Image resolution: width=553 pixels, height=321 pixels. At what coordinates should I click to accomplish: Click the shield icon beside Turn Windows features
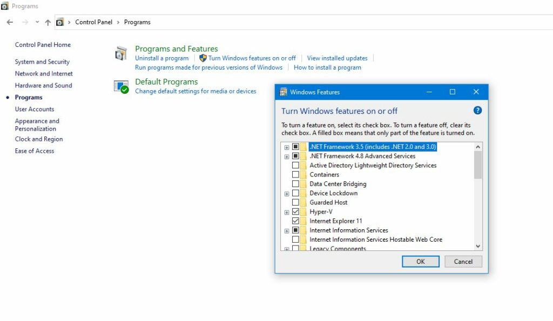click(x=203, y=58)
